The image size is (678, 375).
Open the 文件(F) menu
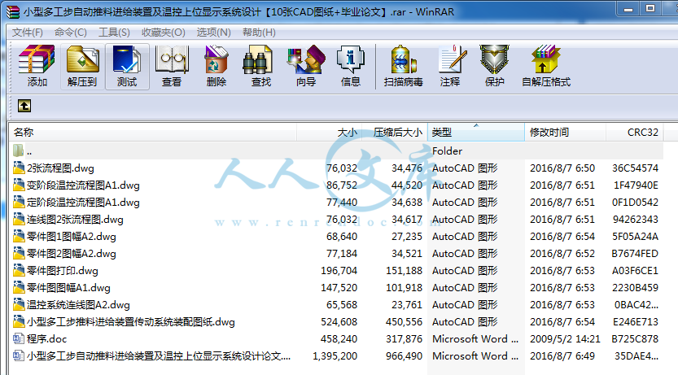point(27,33)
